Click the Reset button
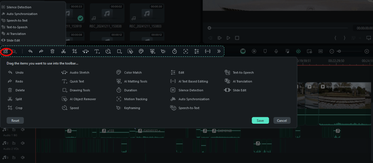This screenshot has width=373, height=163. (15, 120)
